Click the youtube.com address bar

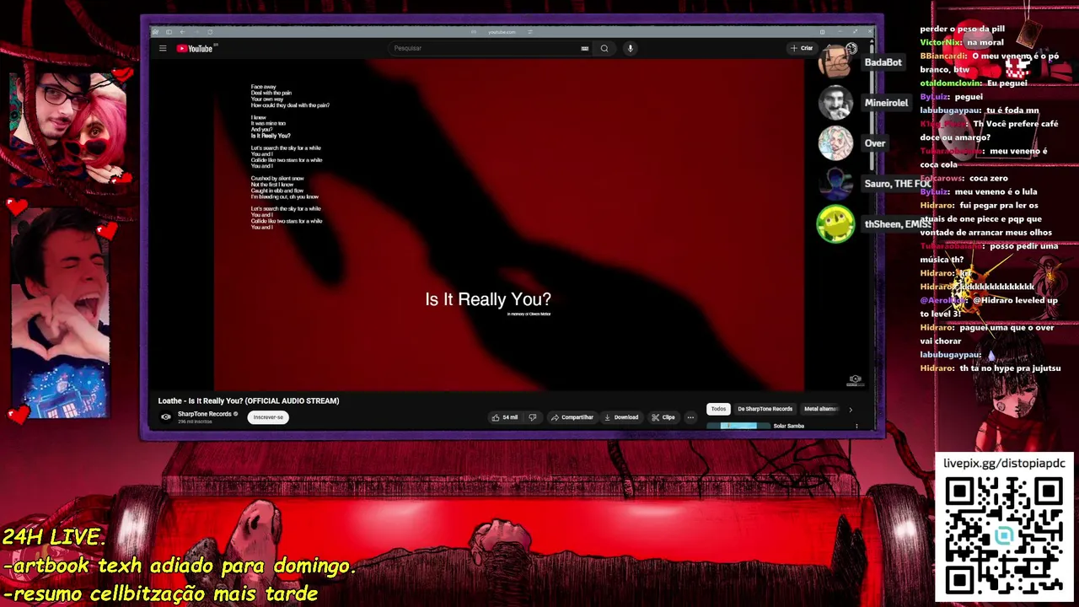point(502,32)
